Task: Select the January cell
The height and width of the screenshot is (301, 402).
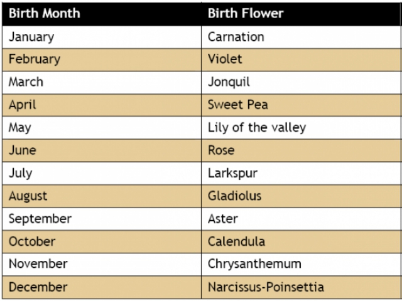Action: point(102,37)
